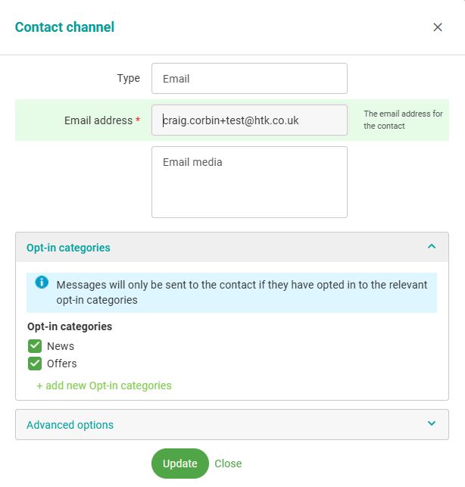Click the Close link beside Update
This screenshot has height=487, width=465.
[x=228, y=464]
